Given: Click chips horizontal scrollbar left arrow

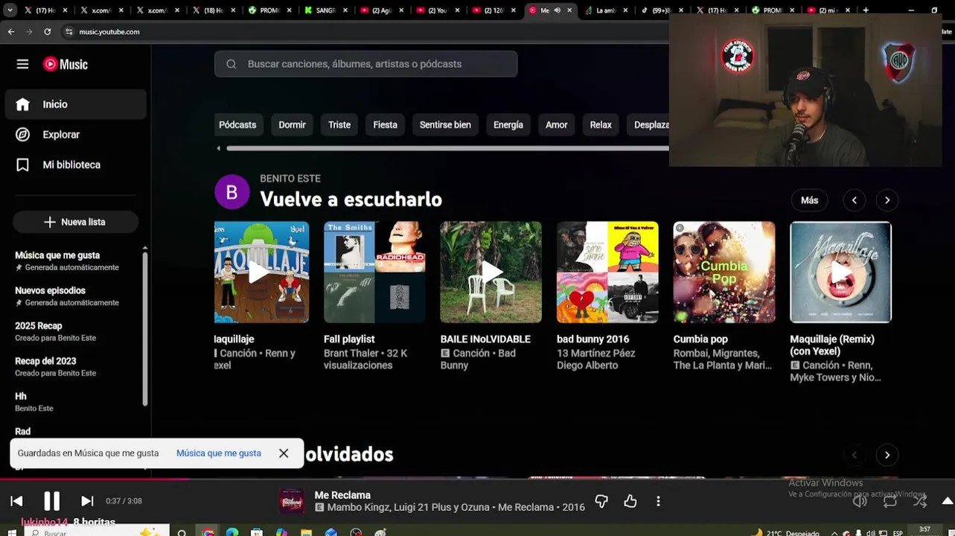Looking at the screenshot, I should (218, 148).
